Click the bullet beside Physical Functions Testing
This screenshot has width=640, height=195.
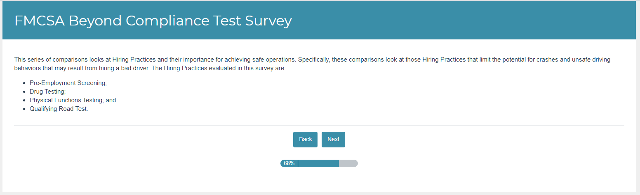tap(25, 100)
